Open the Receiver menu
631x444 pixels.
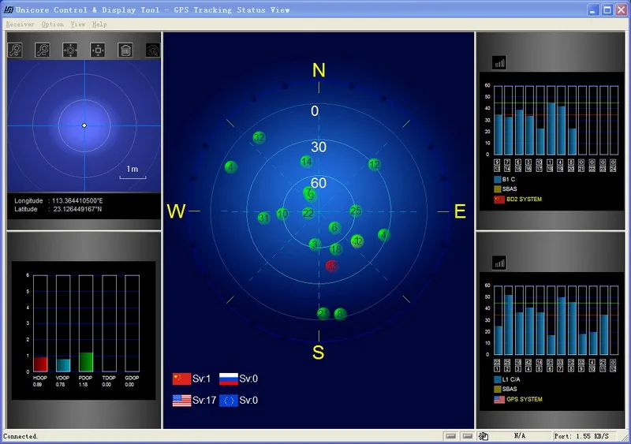(20, 24)
